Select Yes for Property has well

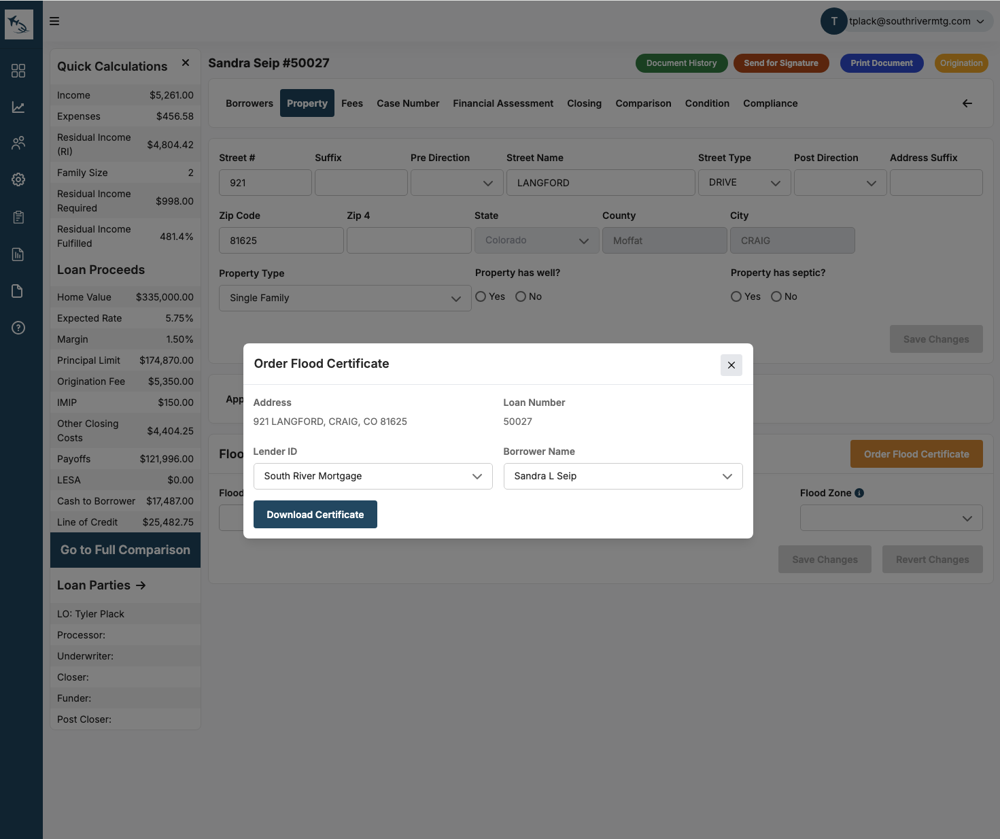(x=481, y=296)
